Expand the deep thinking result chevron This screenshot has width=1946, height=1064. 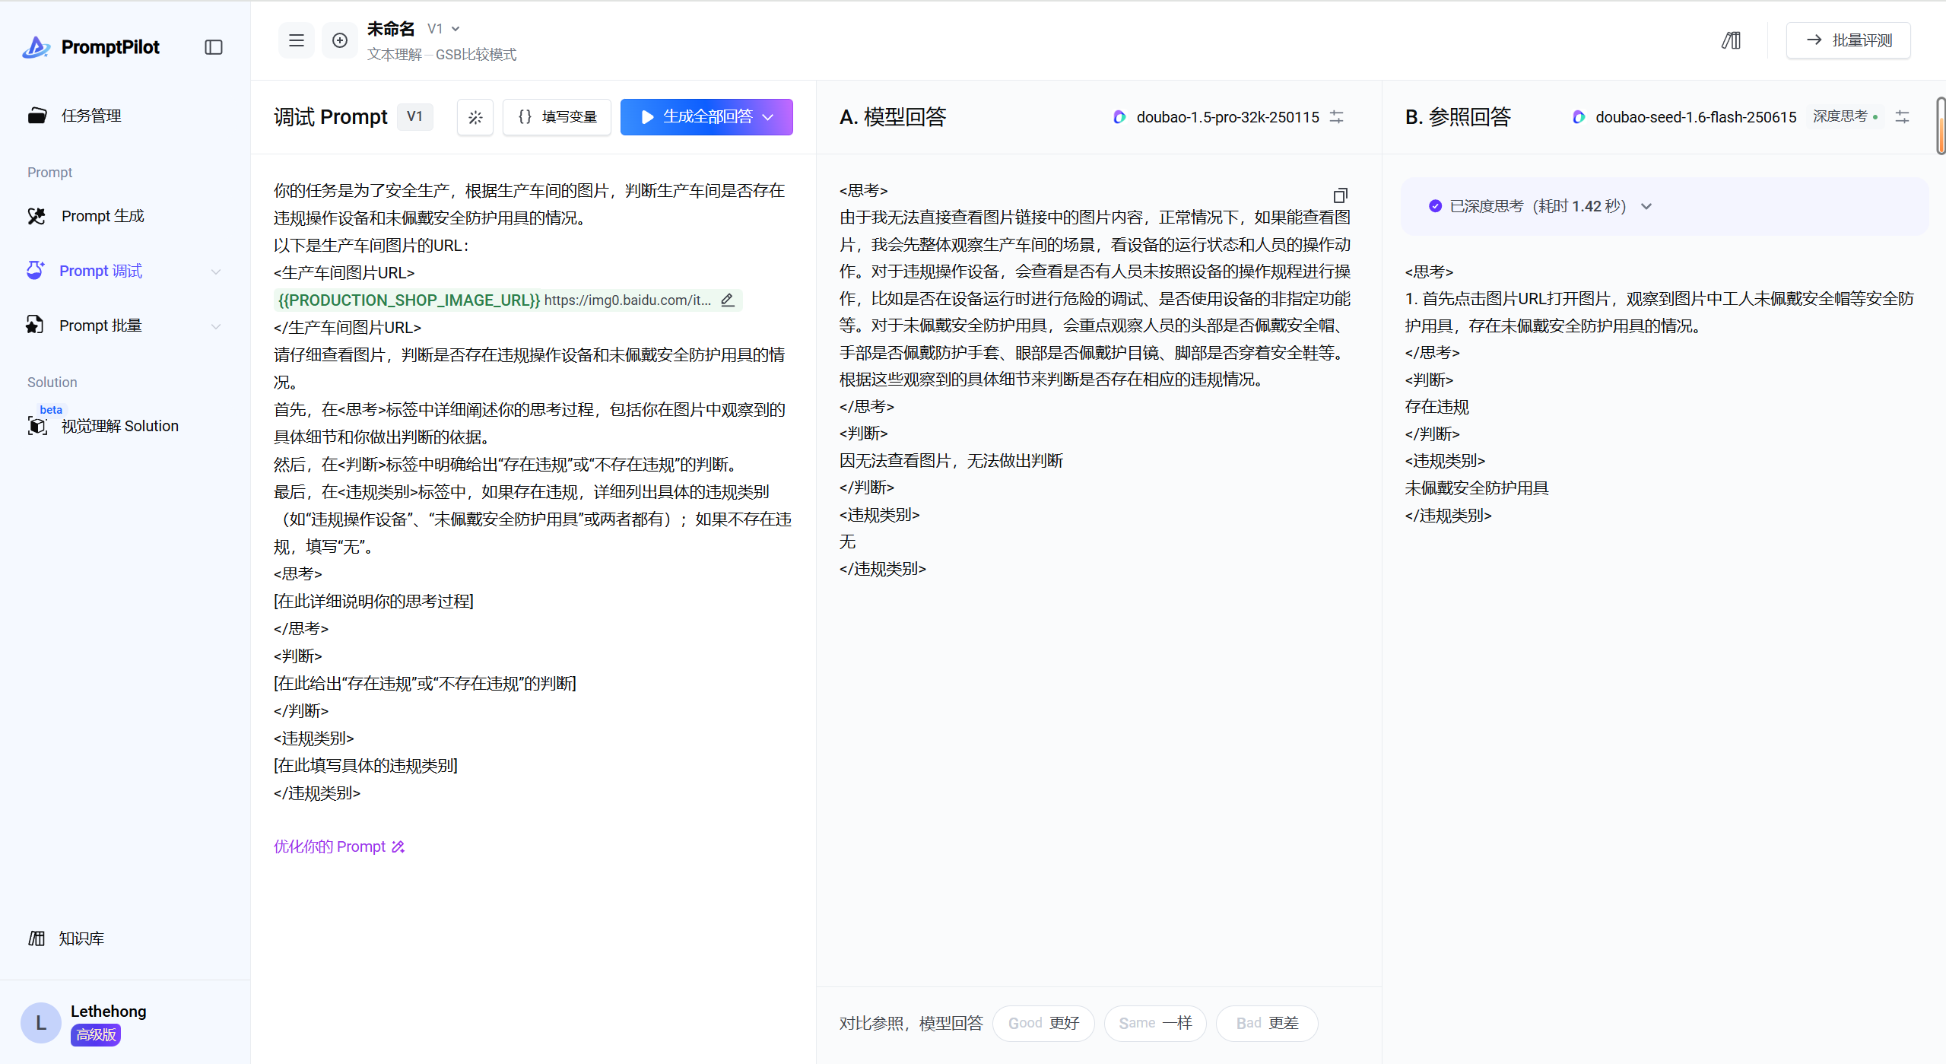(x=1646, y=206)
